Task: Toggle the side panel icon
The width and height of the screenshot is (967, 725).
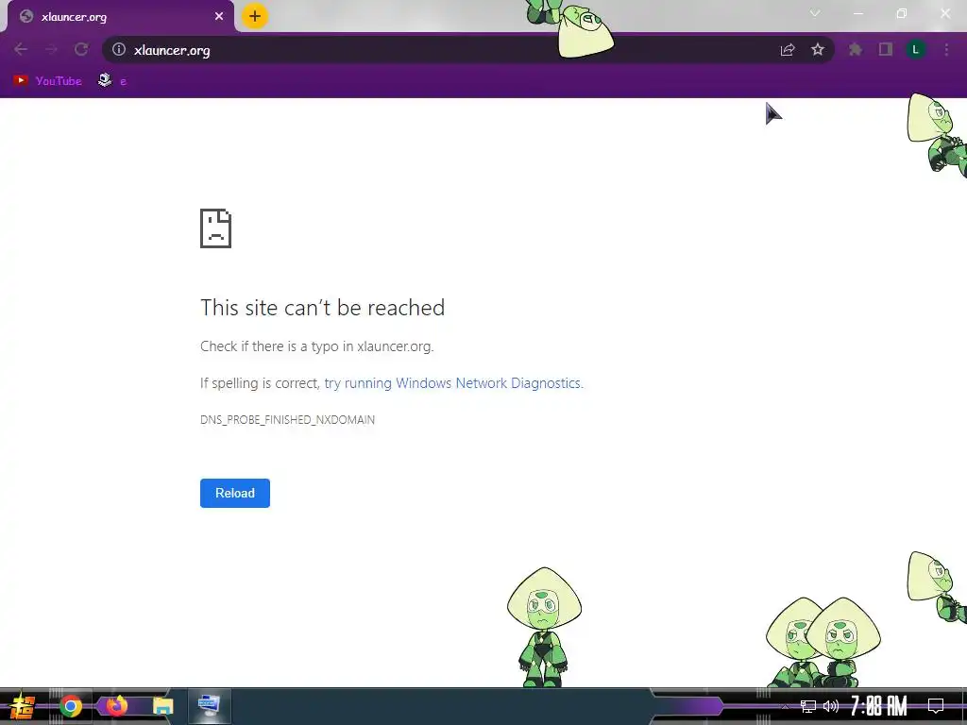Action: tap(886, 49)
